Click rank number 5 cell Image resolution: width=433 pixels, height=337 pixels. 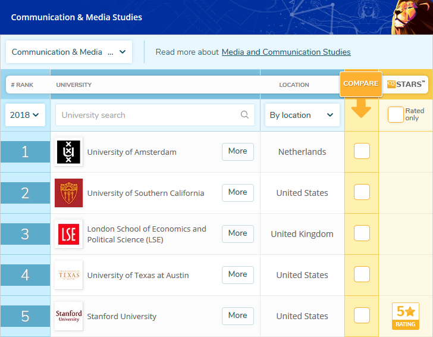25,316
